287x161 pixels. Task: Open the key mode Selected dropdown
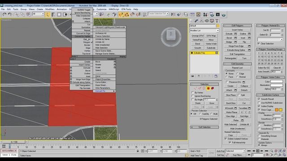pos(235,151)
